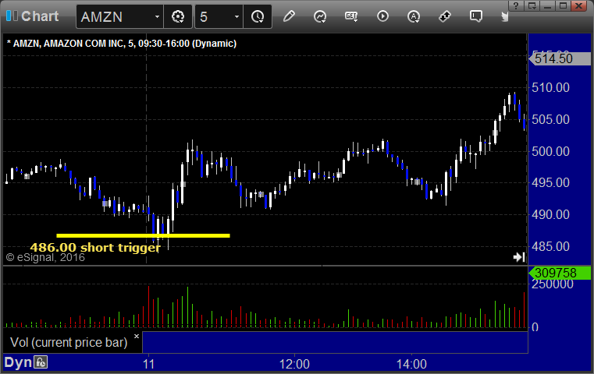Toggle the Dyn lock icon
The height and width of the screenshot is (374, 594).
click(x=41, y=362)
